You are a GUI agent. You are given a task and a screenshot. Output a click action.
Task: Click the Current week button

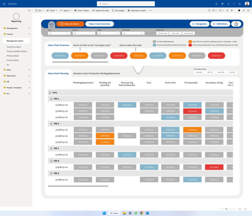point(162,33)
